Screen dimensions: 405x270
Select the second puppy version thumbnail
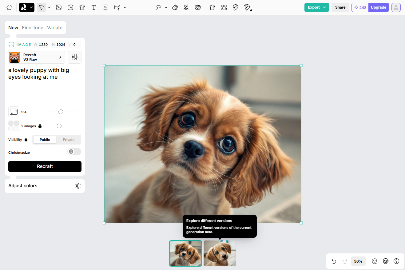tap(220, 253)
